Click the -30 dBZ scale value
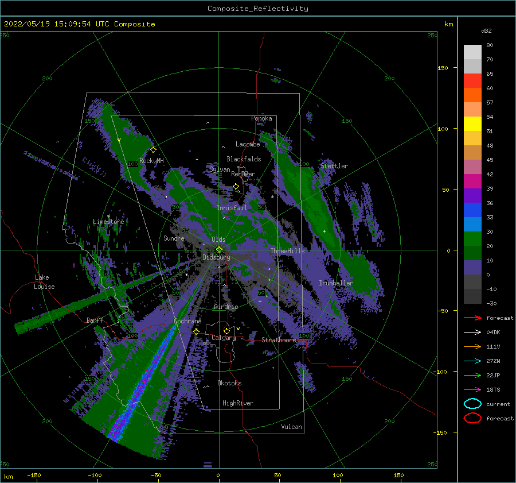 pyautogui.click(x=491, y=303)
